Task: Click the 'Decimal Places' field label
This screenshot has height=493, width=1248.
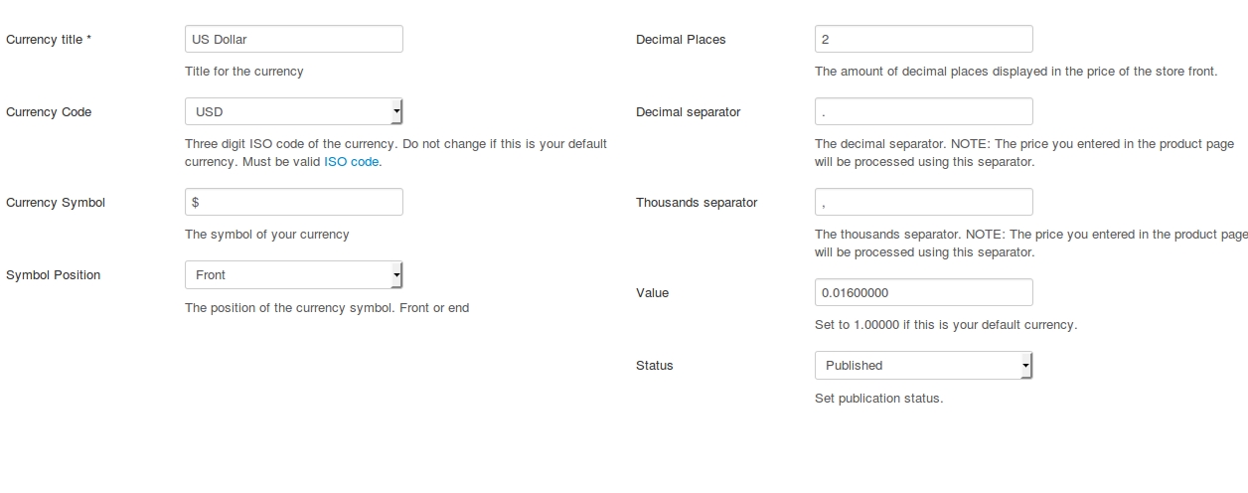Action: click(681, 40)
